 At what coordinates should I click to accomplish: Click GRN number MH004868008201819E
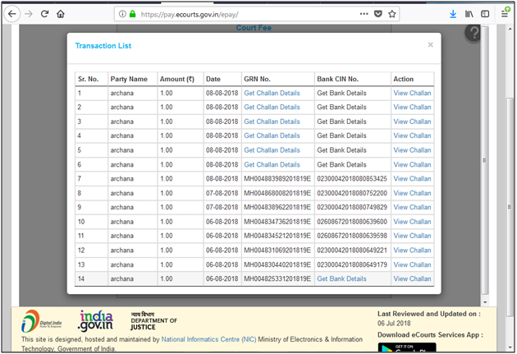pos(277,193)
